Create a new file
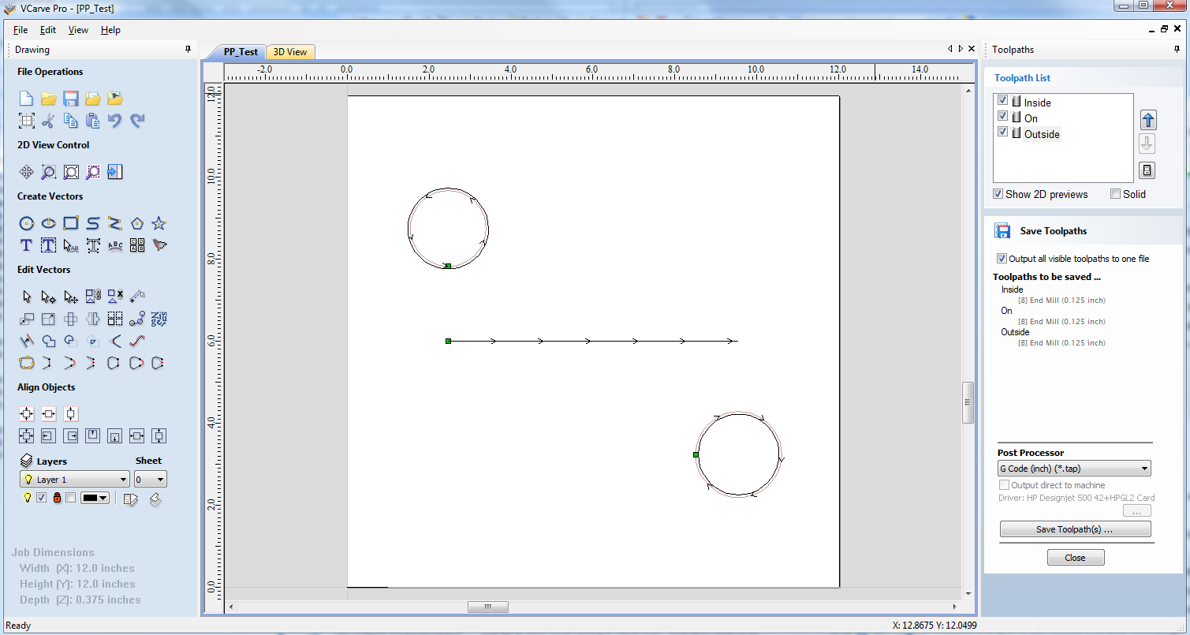The height and width of the screenshot is (635, 1190). [26, 99]
